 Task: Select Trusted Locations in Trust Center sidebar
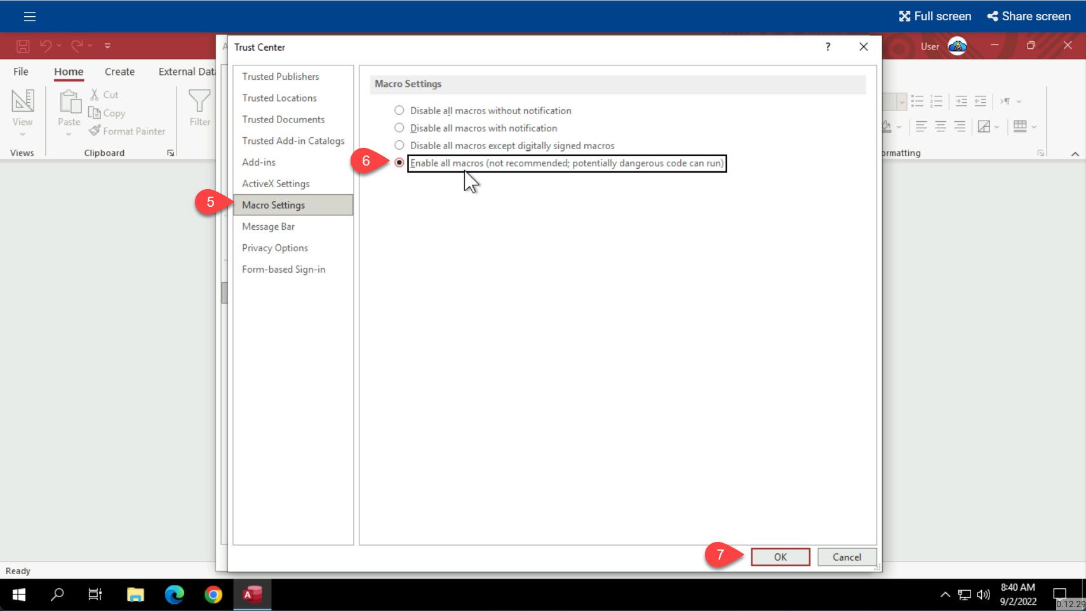(x=279, y=98)
